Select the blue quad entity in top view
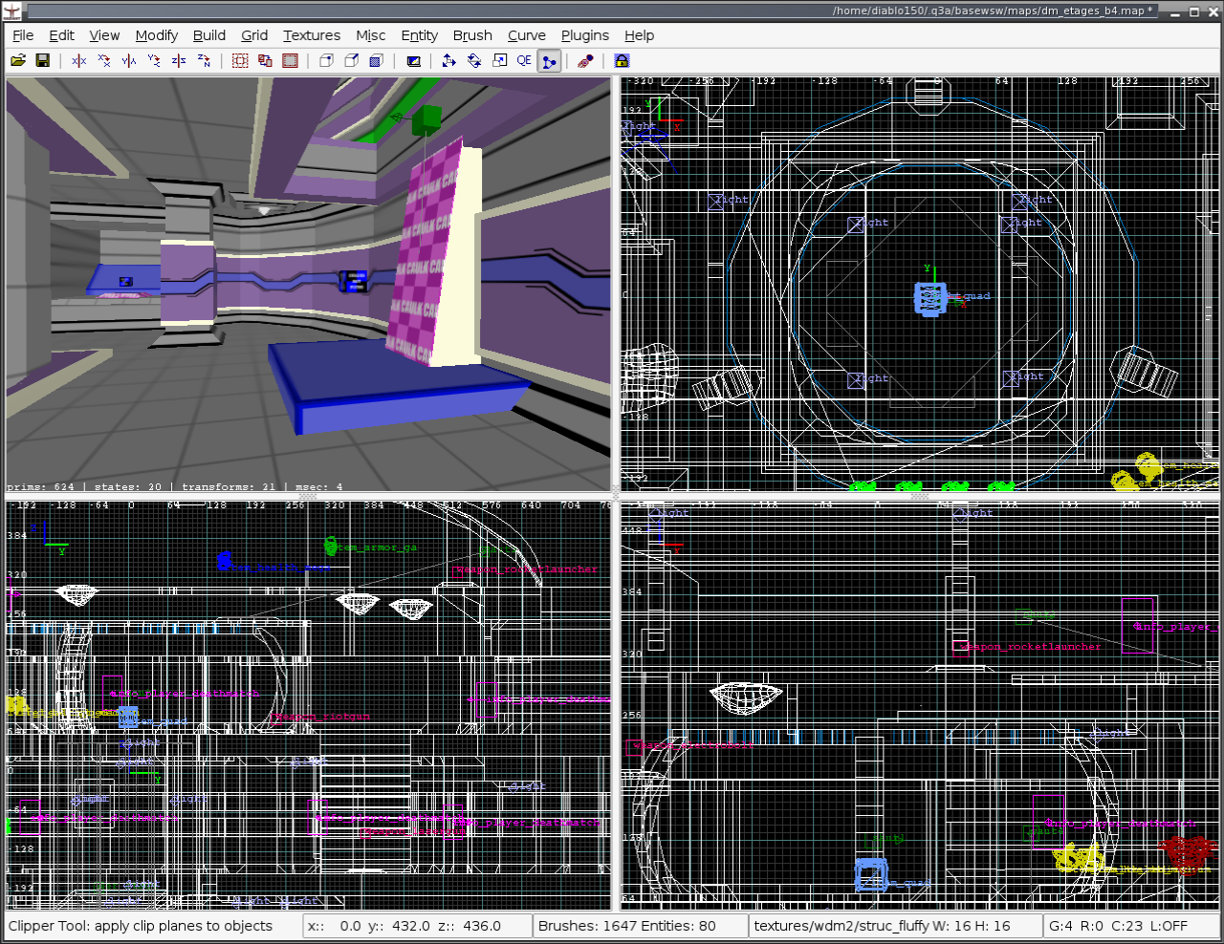1224x944 pixels. 930,298
